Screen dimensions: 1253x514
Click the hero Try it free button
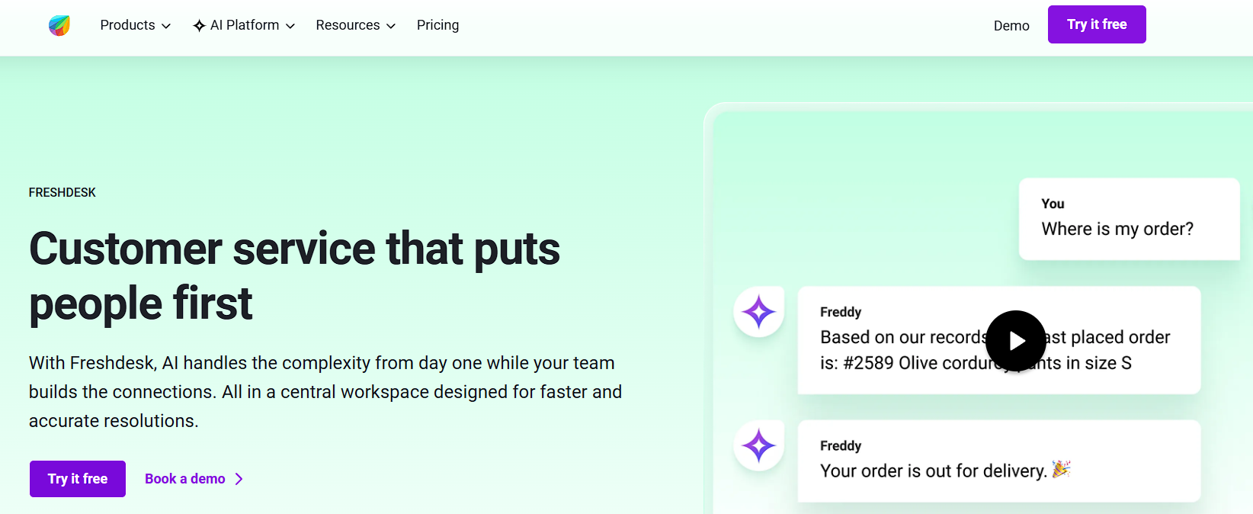coord(78,479)
